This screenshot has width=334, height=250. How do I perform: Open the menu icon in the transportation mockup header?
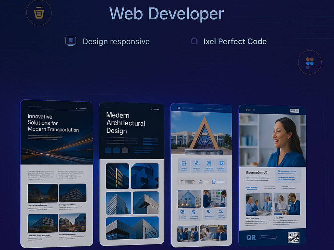[x=76, y=108]
